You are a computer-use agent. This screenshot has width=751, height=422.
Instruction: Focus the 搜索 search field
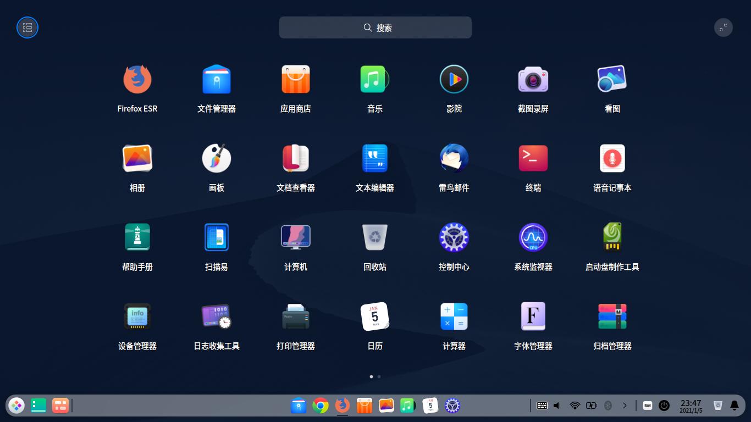375,27
